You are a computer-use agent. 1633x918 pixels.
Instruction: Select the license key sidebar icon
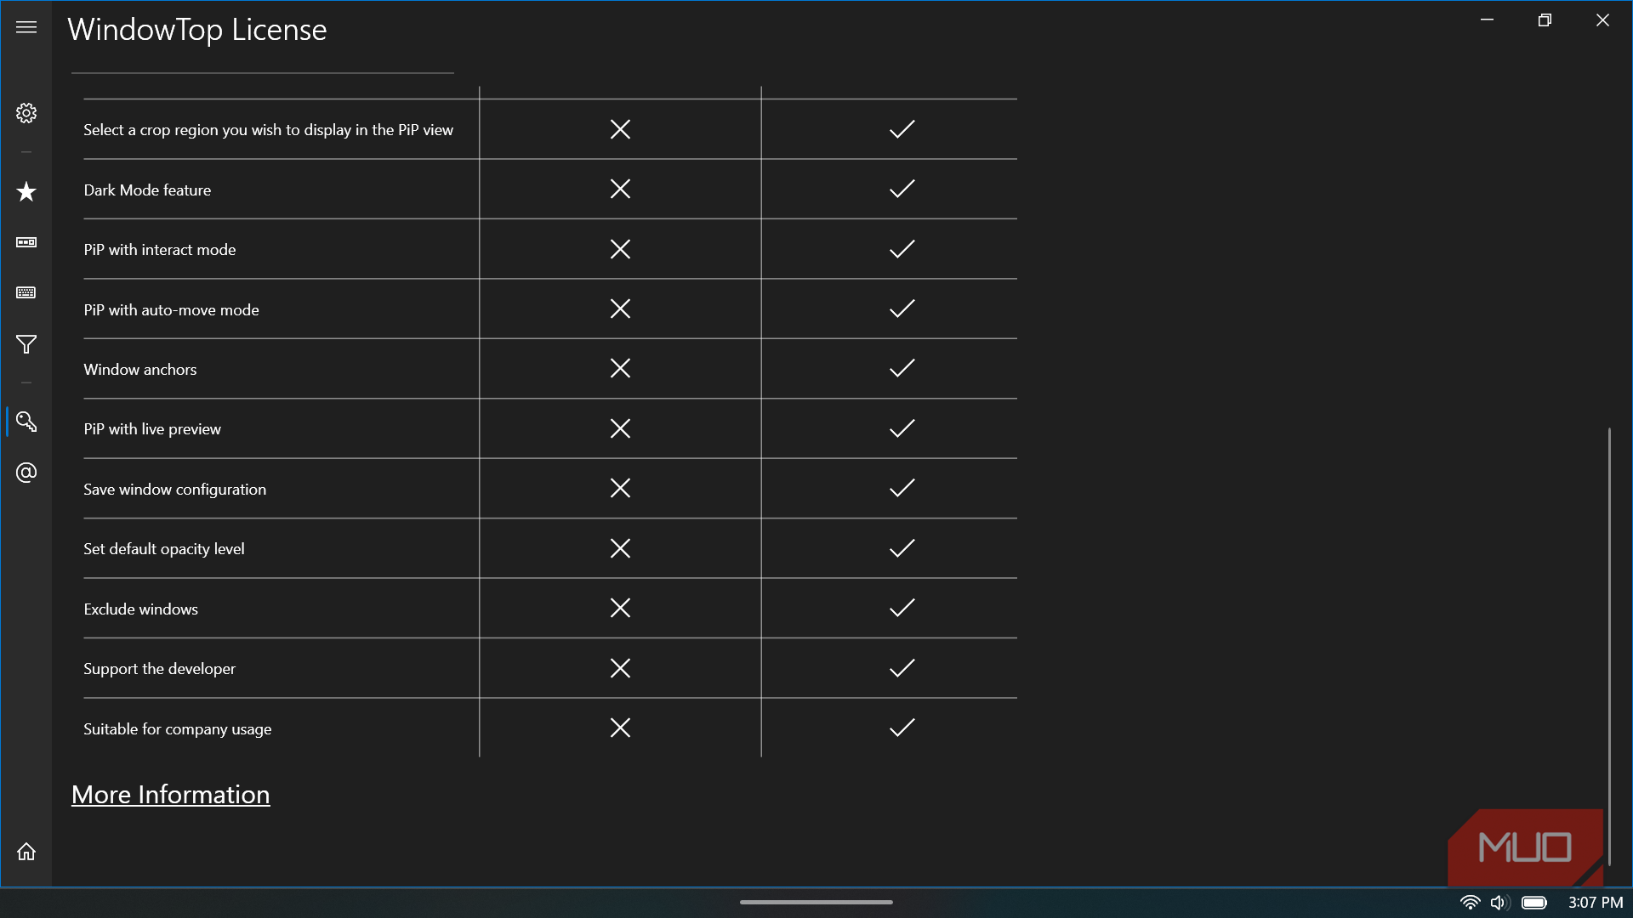point(26,422)
